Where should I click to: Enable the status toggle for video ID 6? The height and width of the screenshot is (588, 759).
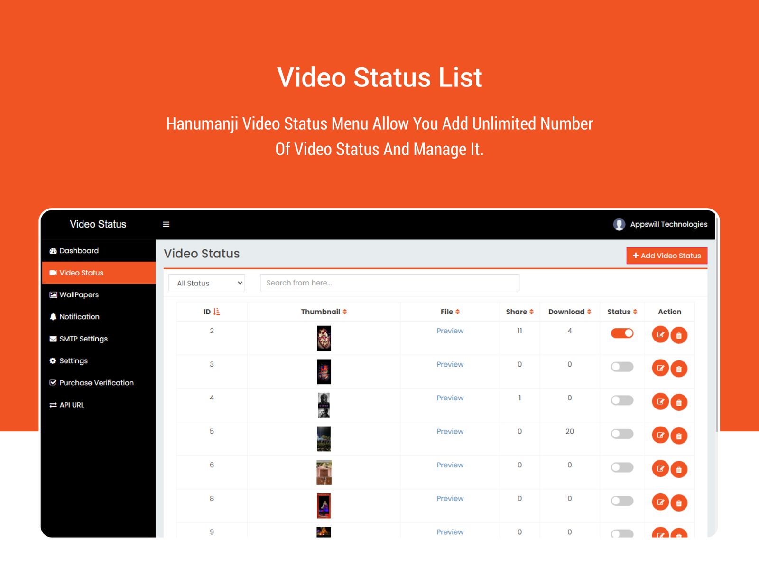622,467
